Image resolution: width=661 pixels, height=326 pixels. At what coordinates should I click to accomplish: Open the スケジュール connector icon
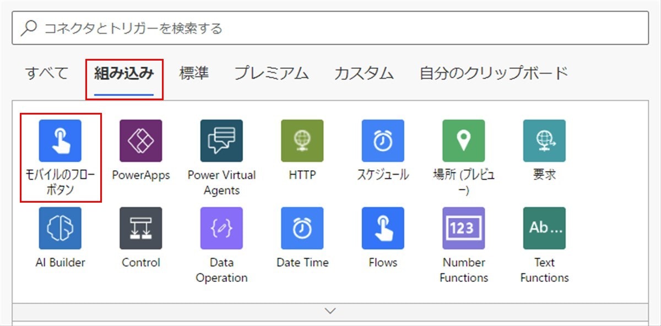click(383, 140)
